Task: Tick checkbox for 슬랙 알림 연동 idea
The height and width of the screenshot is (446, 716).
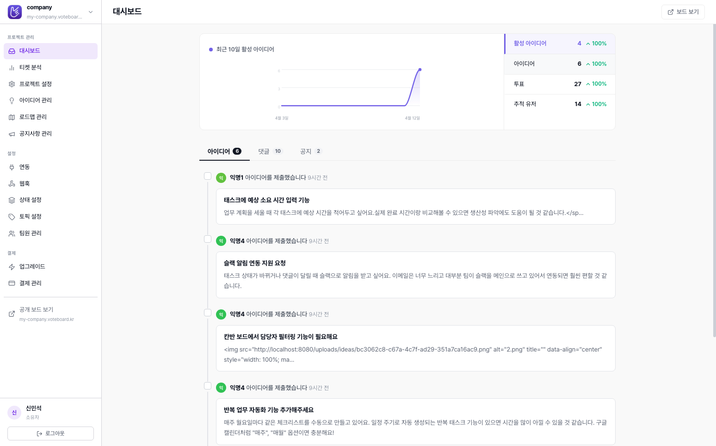Action: [208, 239]
